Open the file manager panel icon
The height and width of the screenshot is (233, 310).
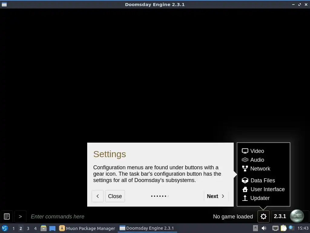click(x=44, y=228)
